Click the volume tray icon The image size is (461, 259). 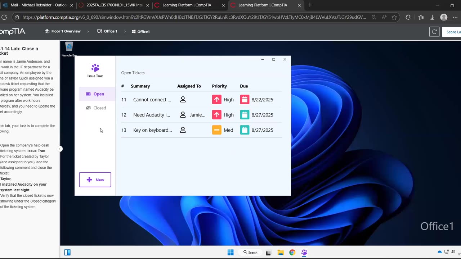(x=452, y=252)
